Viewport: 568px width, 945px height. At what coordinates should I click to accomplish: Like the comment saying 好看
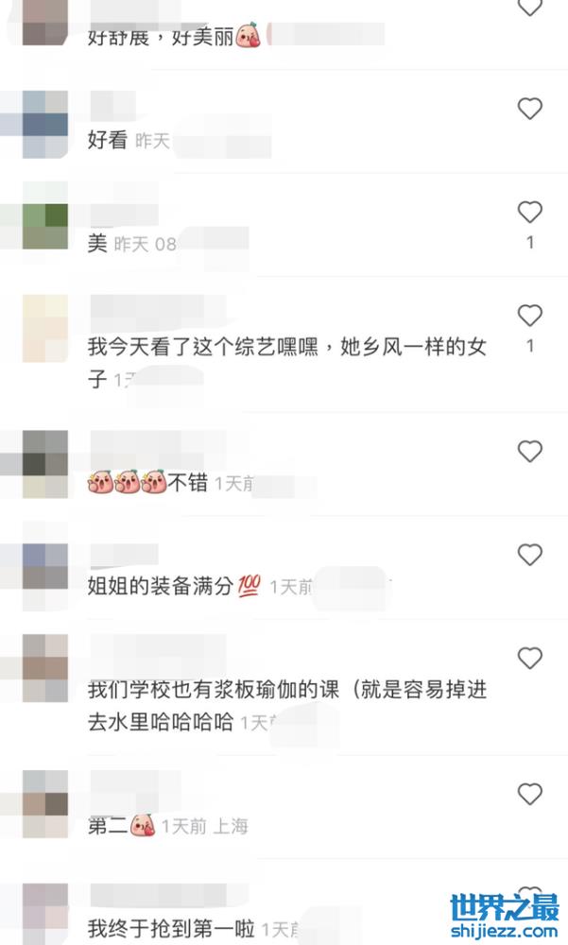[530, 109]
